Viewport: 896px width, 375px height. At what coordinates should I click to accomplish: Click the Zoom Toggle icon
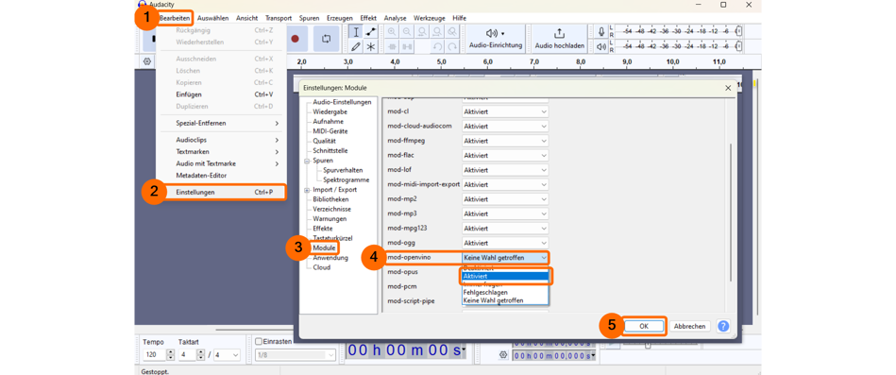452,32
